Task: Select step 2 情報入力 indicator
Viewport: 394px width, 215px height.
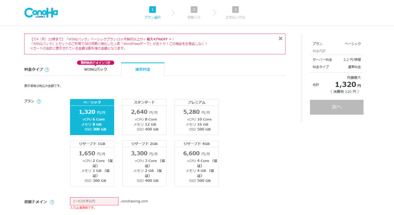Action: coord(194,13)
